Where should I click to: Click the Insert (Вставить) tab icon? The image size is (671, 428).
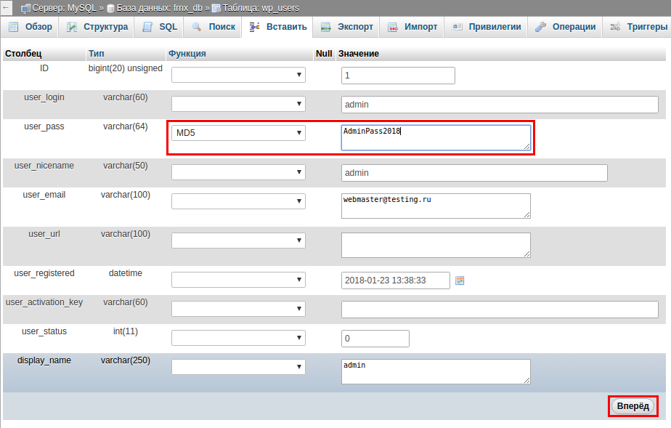point(254,27)
